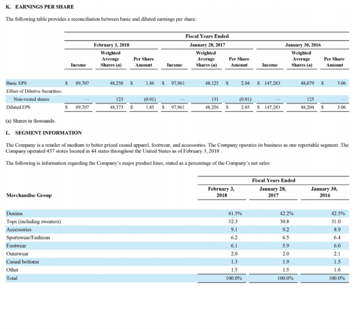
Task: Click the 'January 30, 2016' column header in EPS table
Action: click(x=303, y=45)
